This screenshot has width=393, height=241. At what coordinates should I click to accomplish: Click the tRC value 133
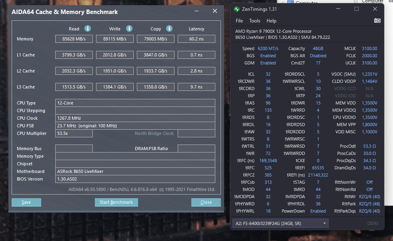pyautogui.click(x=268, y=110)
